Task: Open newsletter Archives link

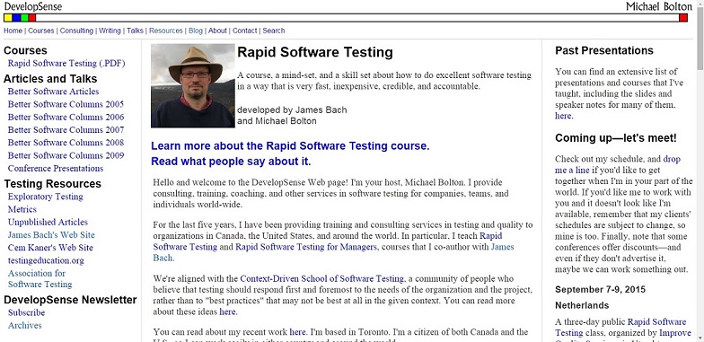Action: [25, 325]
